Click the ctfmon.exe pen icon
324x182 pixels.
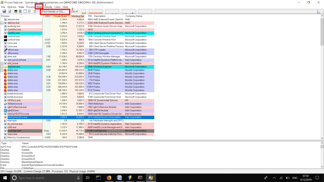(x=6, y=50)
